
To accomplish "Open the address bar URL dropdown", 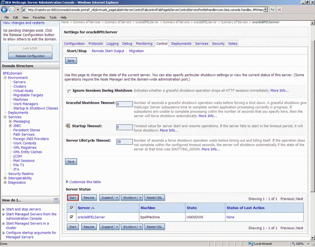I will point(265,10).
